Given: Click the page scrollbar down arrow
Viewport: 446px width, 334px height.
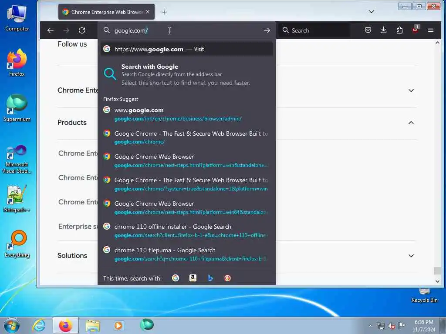Looking at the screenshot, I should [x=437, y=281].
